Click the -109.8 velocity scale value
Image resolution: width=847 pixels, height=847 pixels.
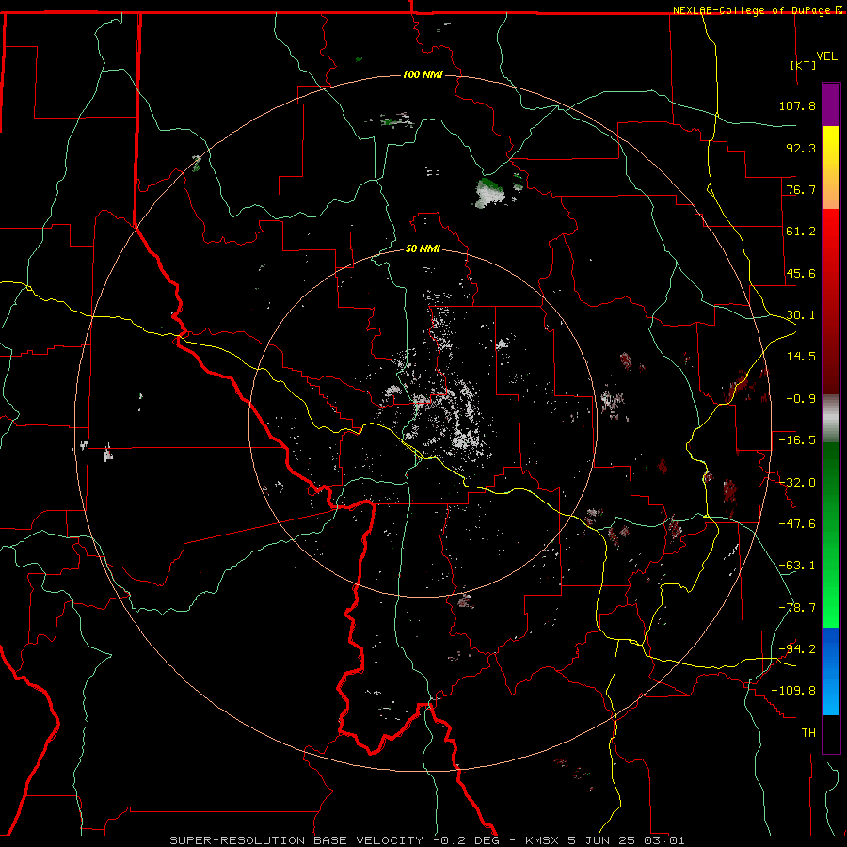(x=793, y=691)
